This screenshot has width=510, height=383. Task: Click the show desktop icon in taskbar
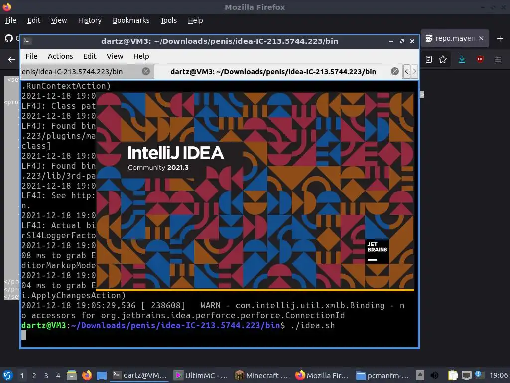point(102,375)
